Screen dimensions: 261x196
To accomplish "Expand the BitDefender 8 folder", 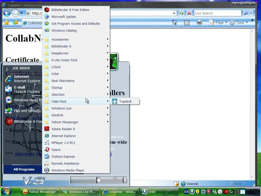I will [x=76, y=46].
